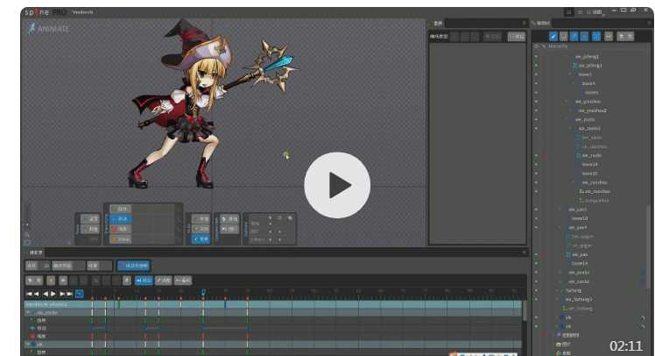
Task: Click the Adjust button in dopesheet toolbar
Action: pyautogui.click(x=164, y=281)
